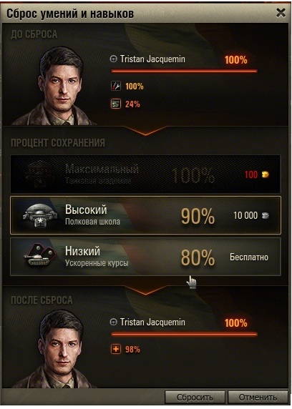292x409 pixels.
Task: Click the Бесплатно price label
Action: 249,257
